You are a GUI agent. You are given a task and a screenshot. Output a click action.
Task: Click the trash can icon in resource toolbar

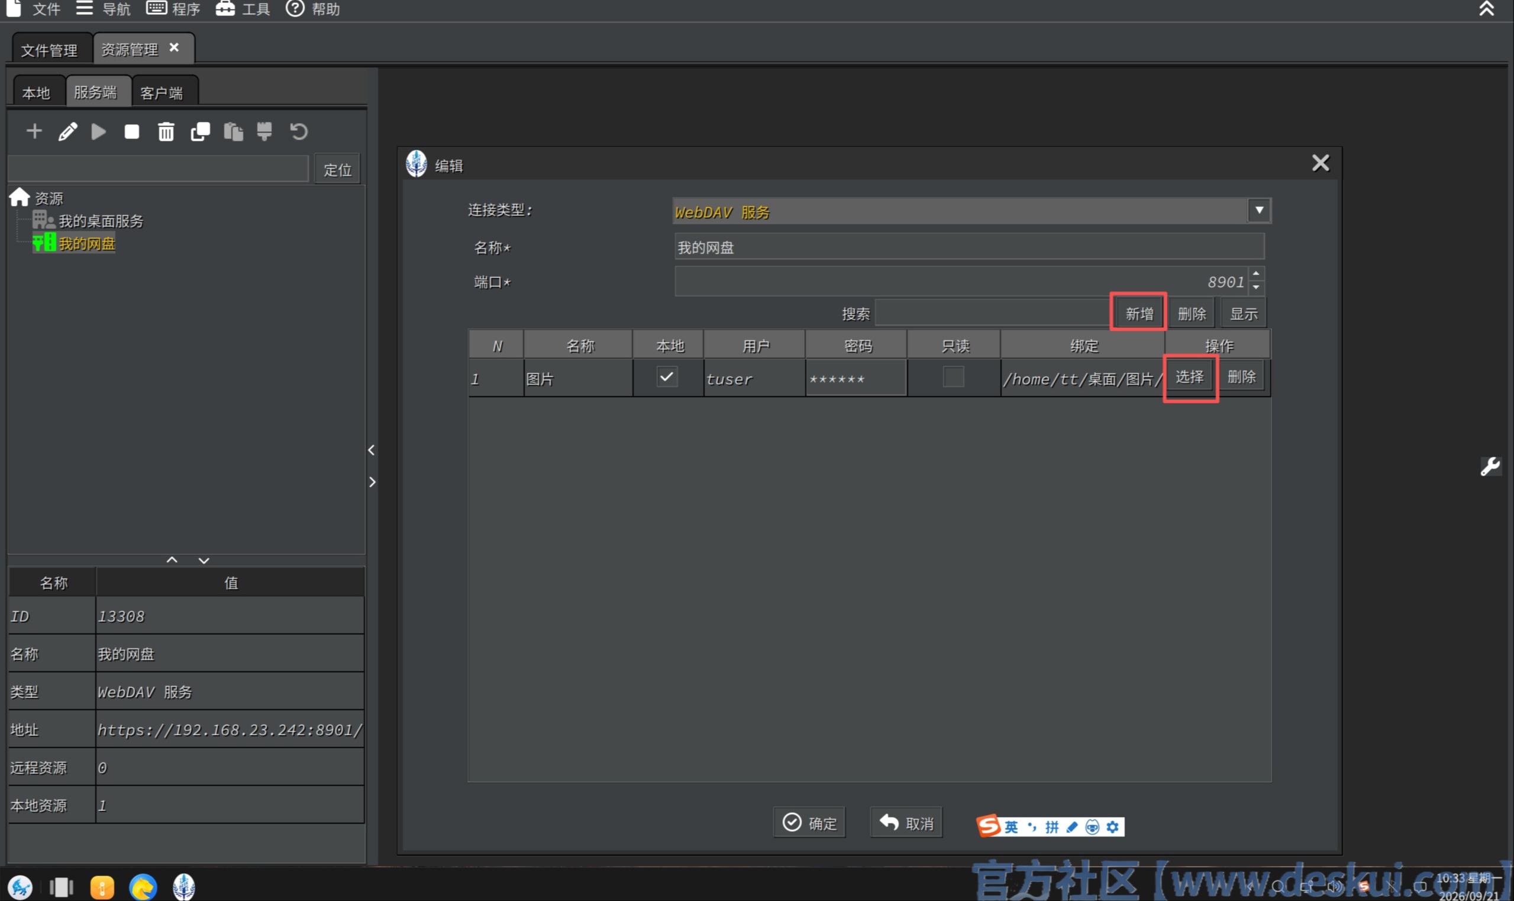[x=166, y=131]
